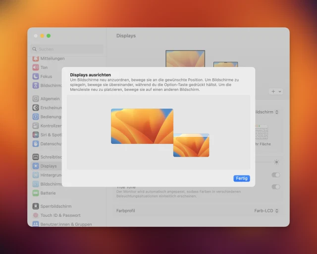This screenshot has height=254, width=317.
Task: Expand the add display plus dropdown
Action: point(275,91)
